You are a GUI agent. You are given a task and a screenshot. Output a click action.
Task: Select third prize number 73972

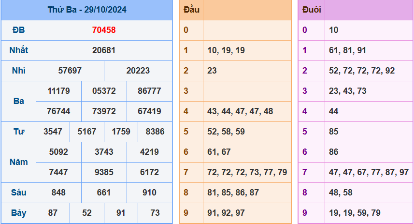click(x=104, y=111)
